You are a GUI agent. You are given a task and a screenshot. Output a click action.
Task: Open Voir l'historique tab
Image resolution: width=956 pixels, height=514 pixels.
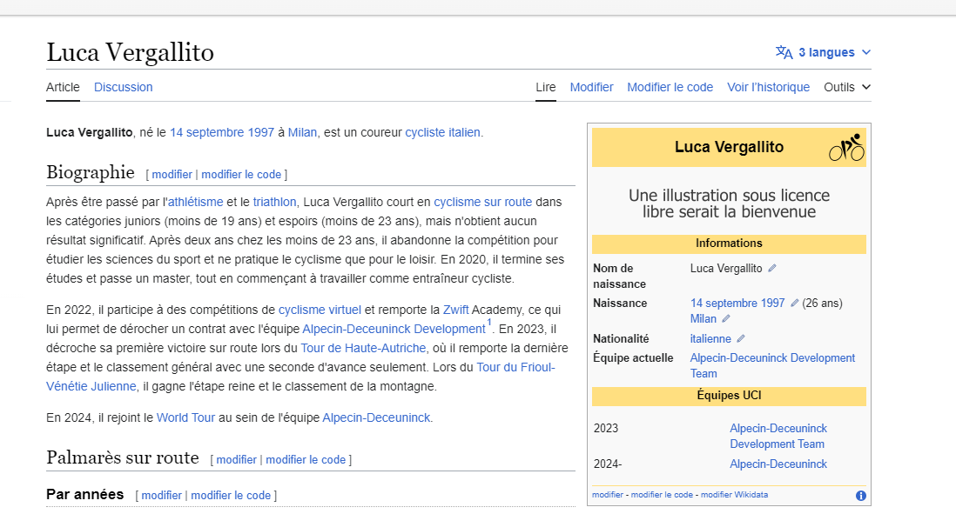[768, 87]
